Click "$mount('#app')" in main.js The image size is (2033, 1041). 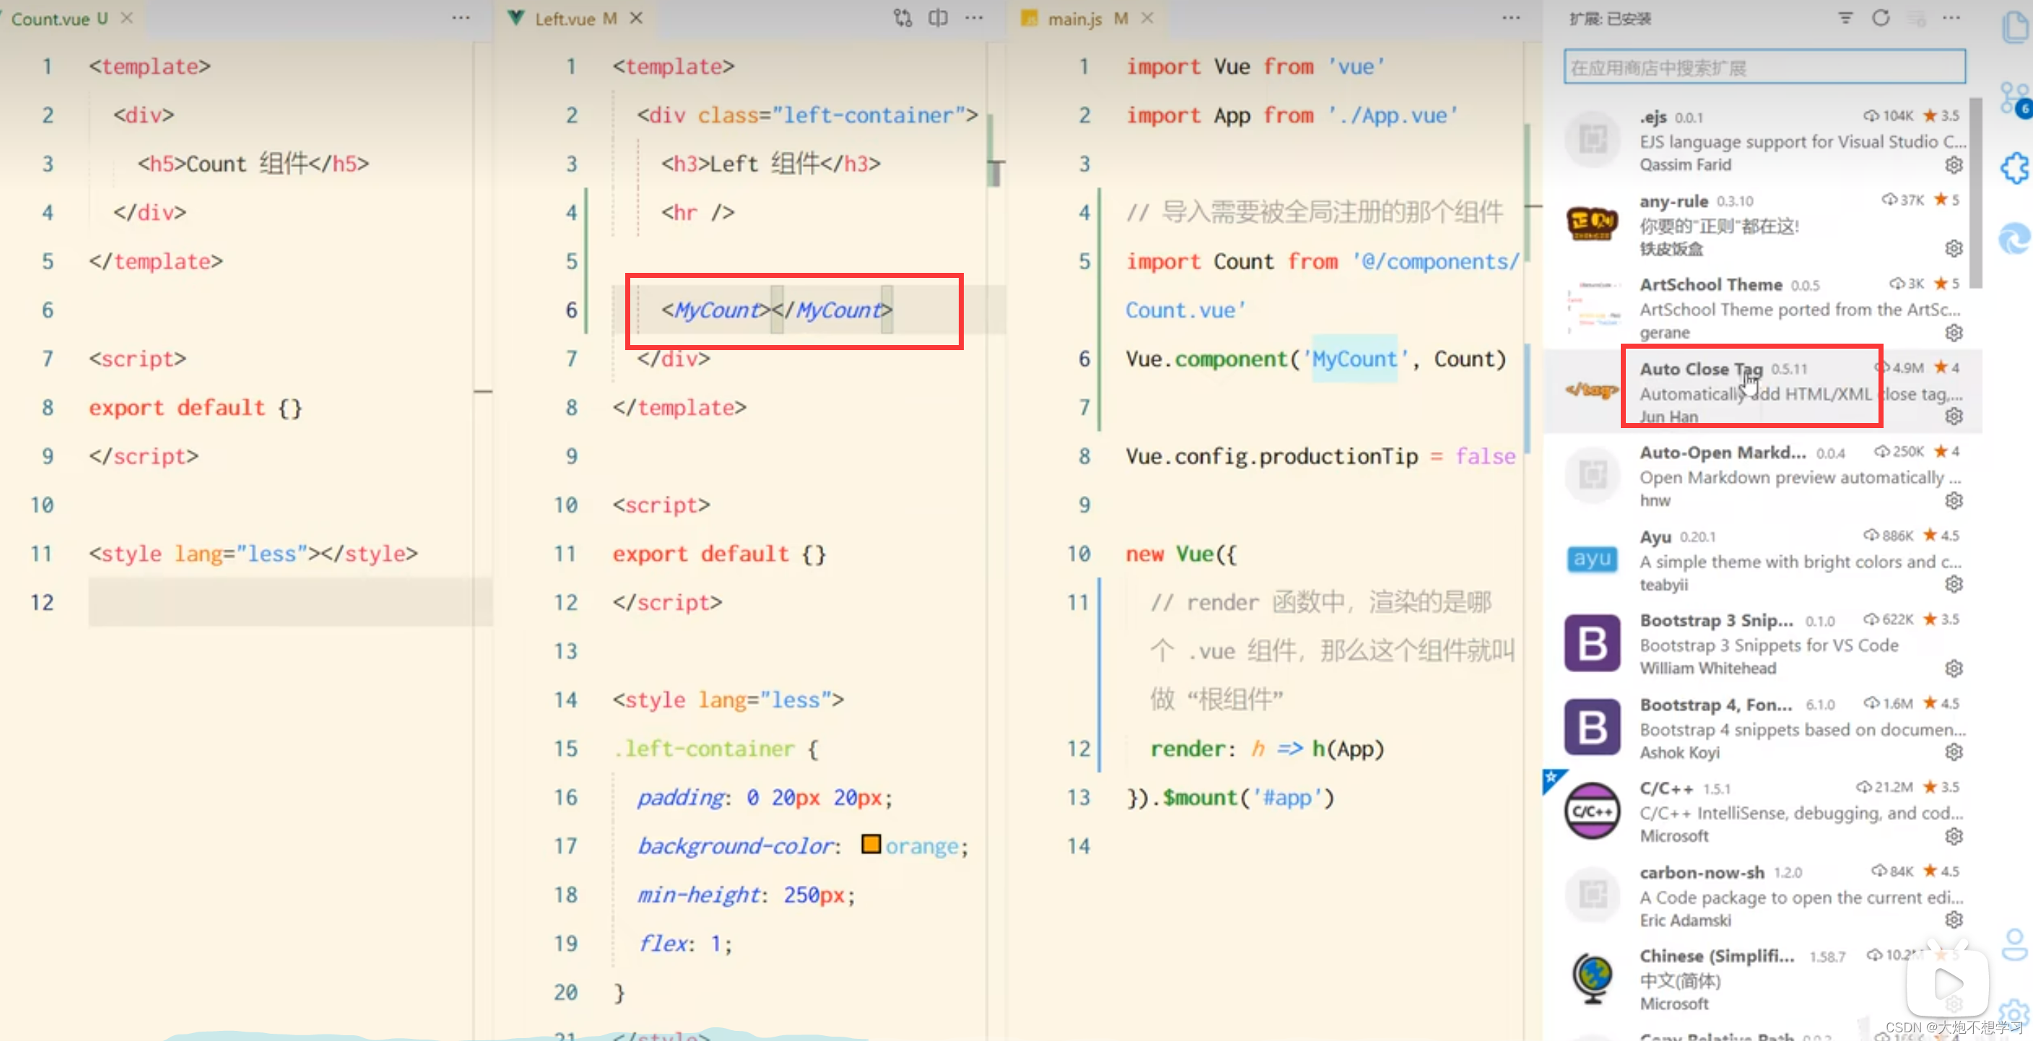[1248, 798]
